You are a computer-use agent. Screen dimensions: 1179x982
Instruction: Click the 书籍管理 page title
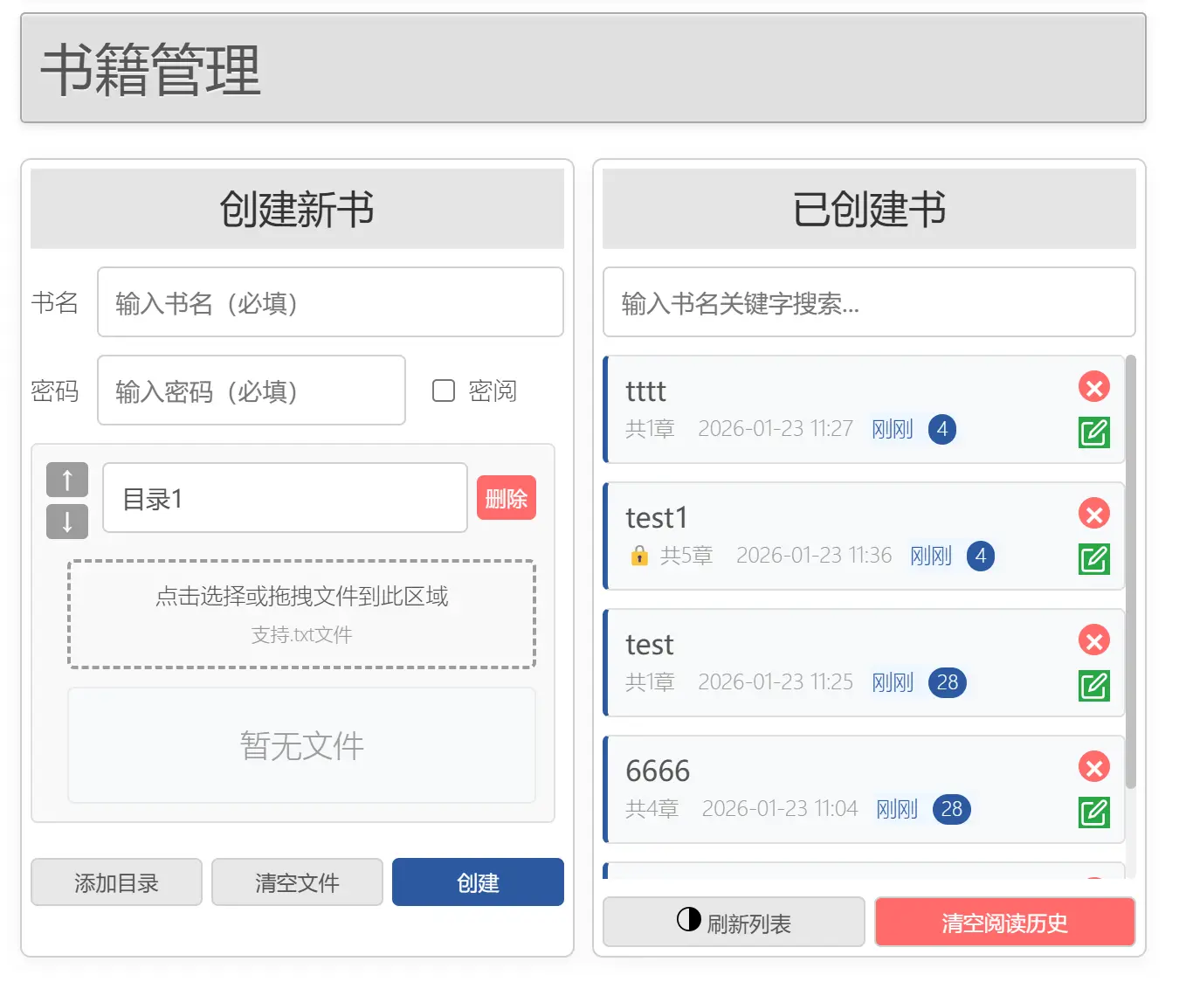click(150, 70)
